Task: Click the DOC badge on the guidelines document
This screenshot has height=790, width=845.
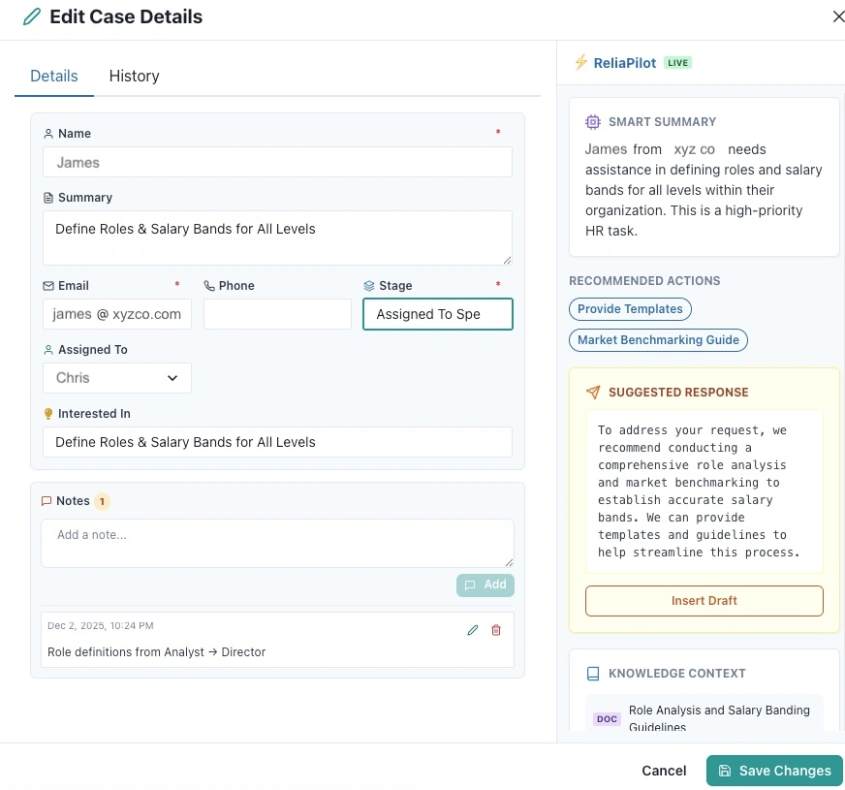Action: (x=607, y=719)
